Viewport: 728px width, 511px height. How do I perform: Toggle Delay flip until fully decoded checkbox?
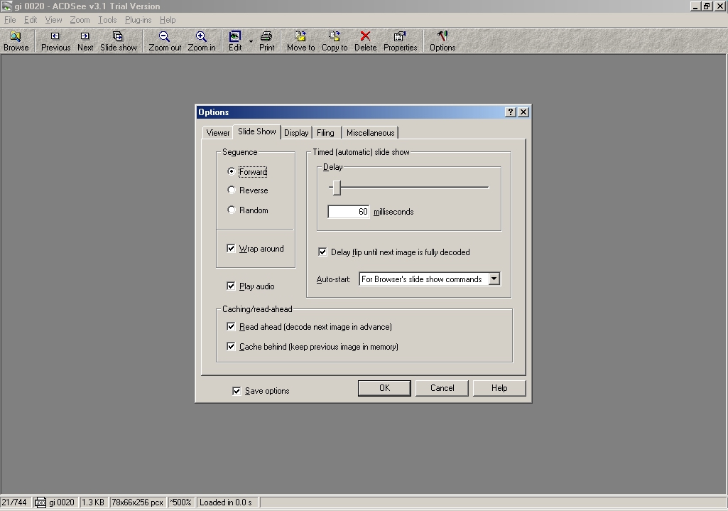pyautogui.click(x=322, y=252)
